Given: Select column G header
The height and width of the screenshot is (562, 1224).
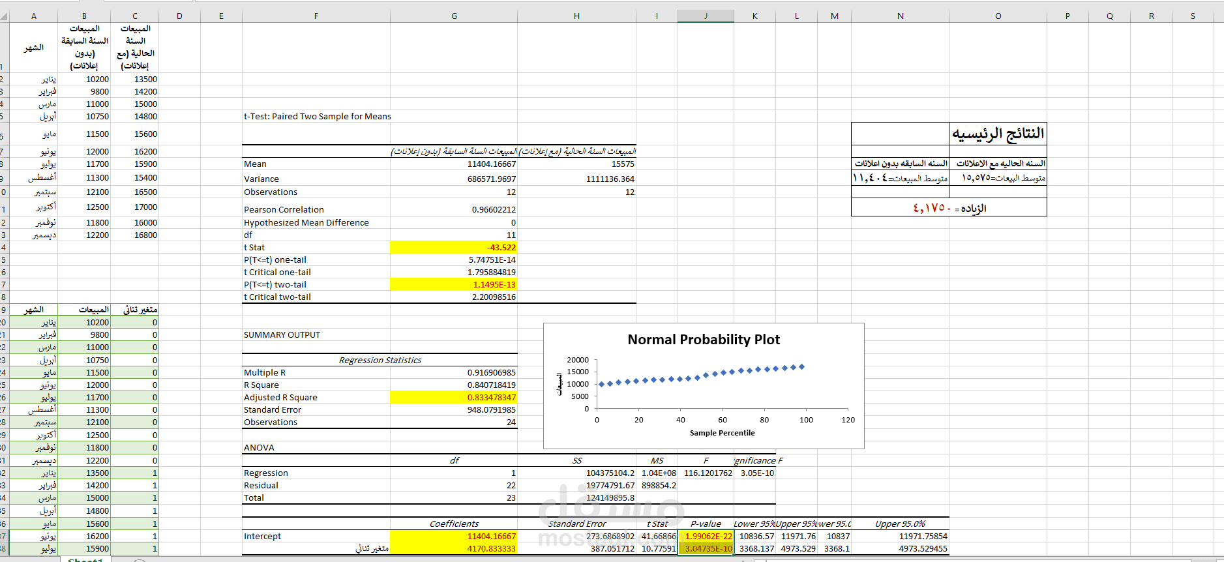Looking at the screenshot, I should 454,16.
